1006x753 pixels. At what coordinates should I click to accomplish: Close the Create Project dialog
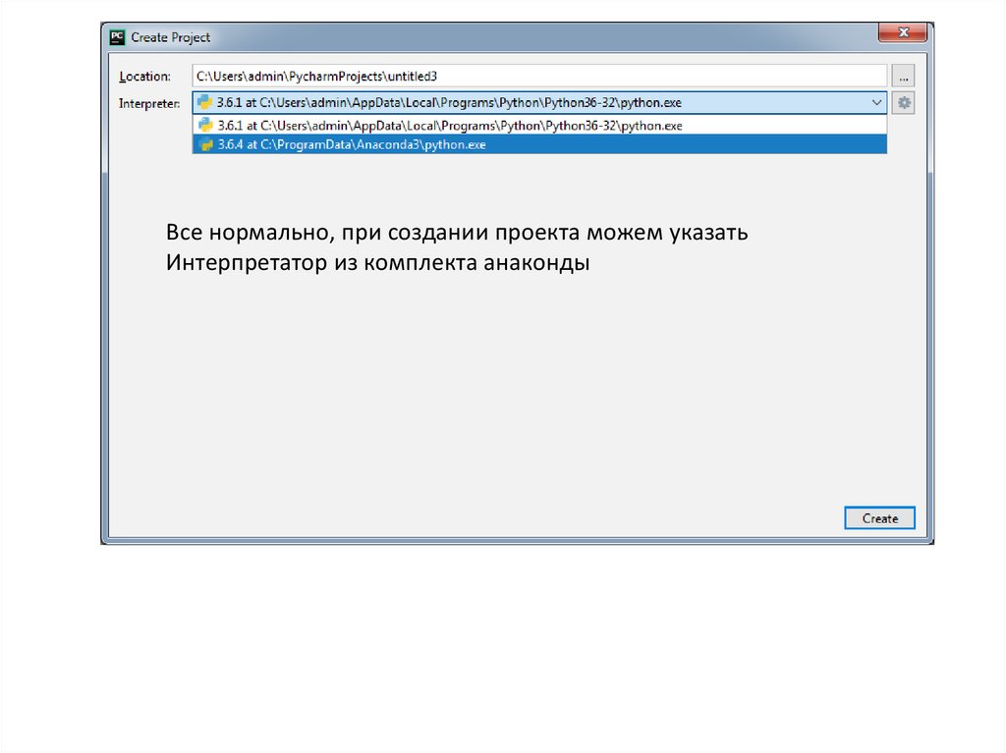pos(902,33)
